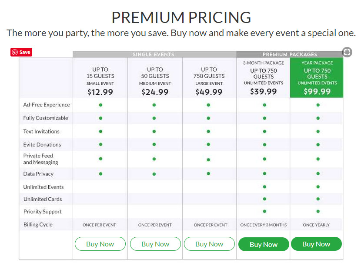This screenshot has height=266, width=361.
Task: Click the Premium Pricing heading
Action: 181,17
